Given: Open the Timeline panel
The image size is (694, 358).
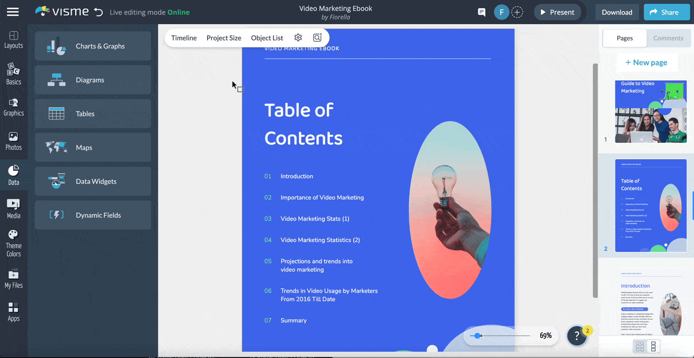Looking at the screenshot, I should tap(184, 38).
